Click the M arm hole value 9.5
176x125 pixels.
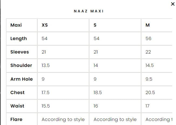click(x=149, y=79)
